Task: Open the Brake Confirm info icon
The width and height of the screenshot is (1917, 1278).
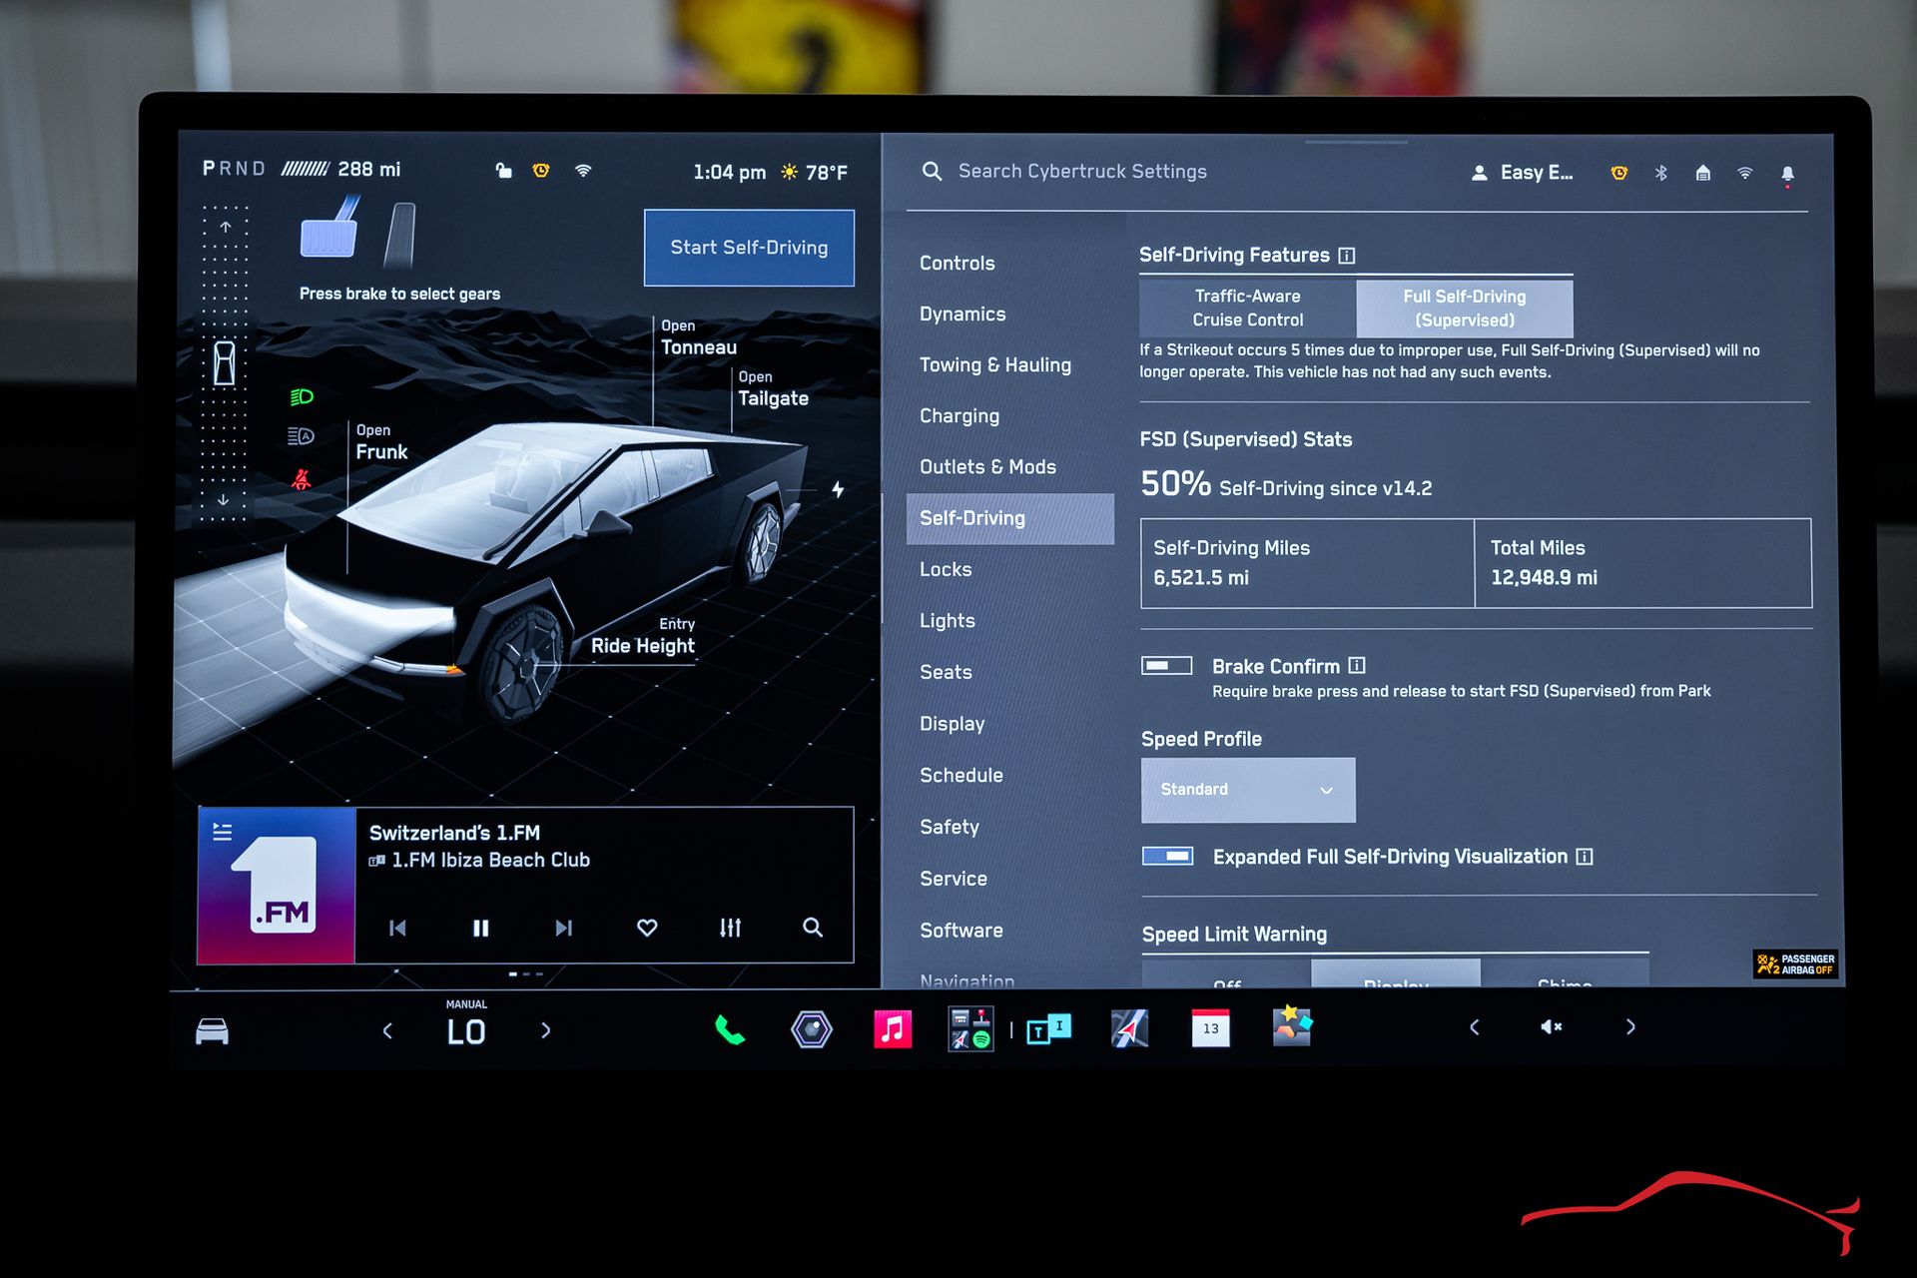Action: [x=1357, y=665]
